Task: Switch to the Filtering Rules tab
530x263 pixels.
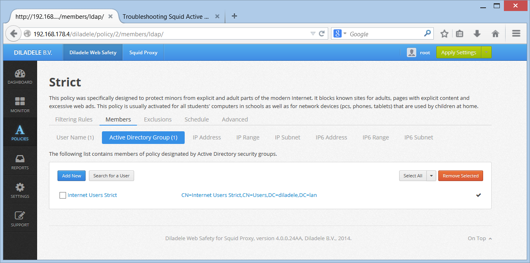Action: (74, 119)
